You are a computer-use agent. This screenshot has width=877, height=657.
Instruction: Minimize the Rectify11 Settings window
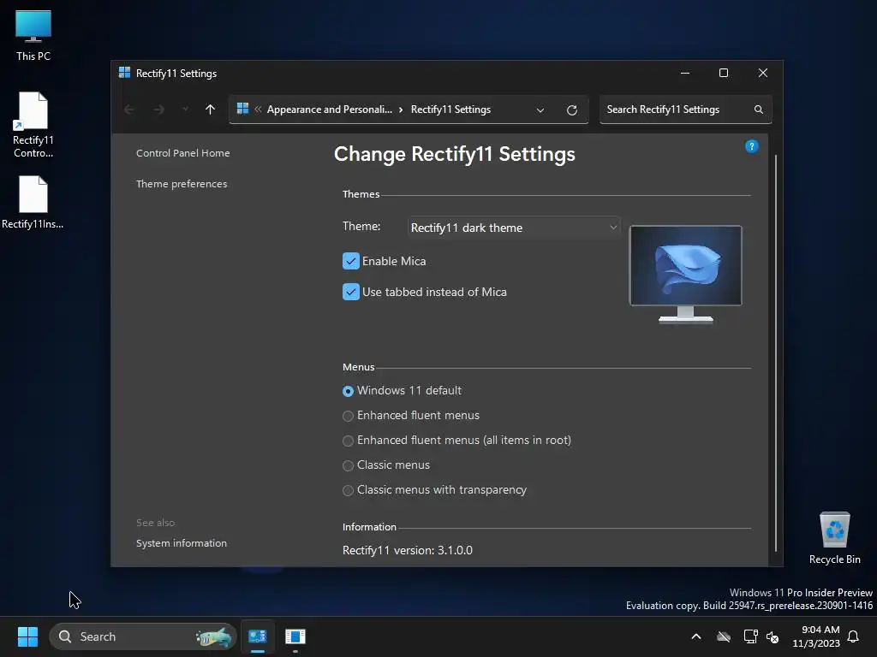(685, 74)
